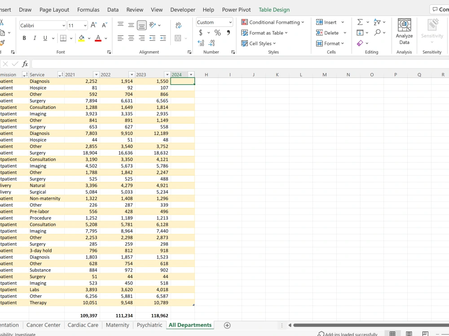Add a new sheet
The height and width of the screenshot is (336, 449).
(227, 325)
